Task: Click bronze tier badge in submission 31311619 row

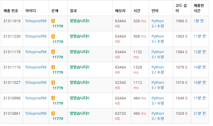Action: [53, 21]
